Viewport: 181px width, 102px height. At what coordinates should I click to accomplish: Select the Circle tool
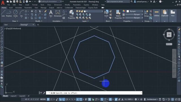pyautogui.click(x=15, y=13)
